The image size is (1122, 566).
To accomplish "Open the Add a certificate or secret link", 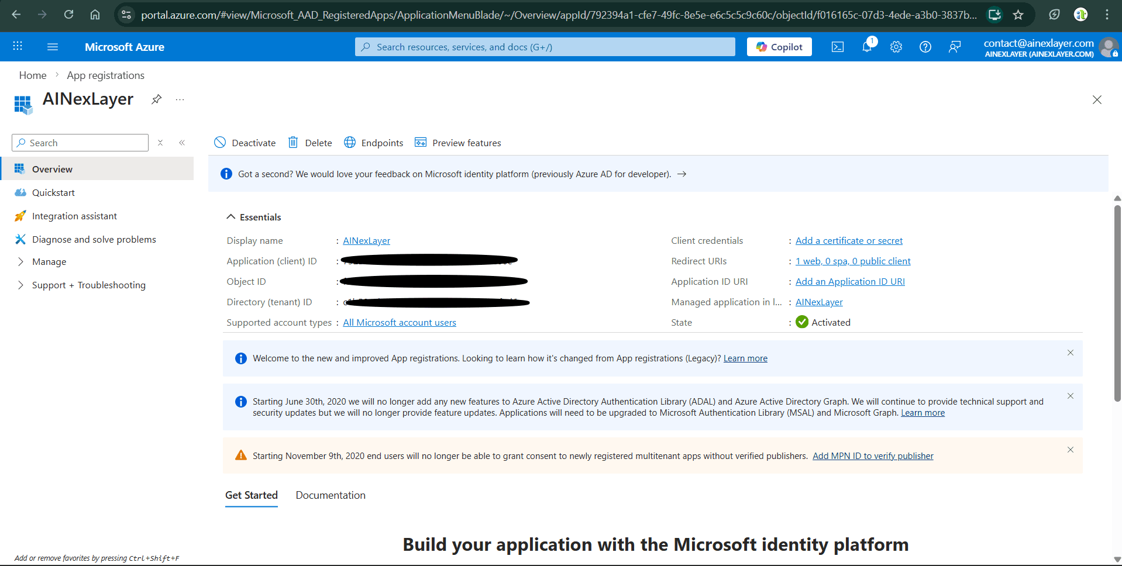I will (x=849, y=240).
